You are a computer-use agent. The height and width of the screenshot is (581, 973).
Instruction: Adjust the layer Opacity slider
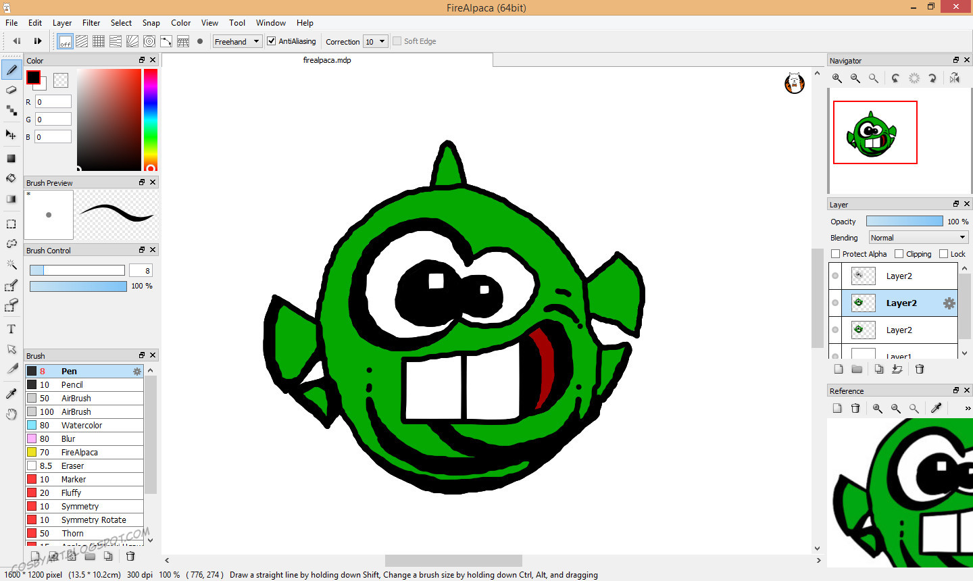pos(904,222)
